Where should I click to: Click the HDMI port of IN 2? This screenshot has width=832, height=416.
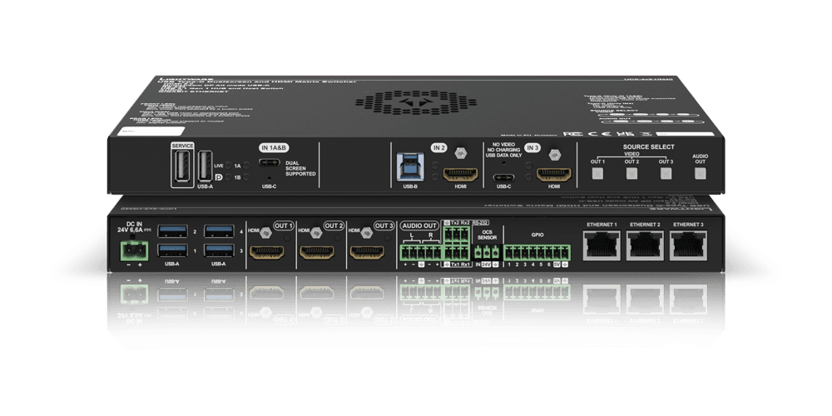[459, 174]
